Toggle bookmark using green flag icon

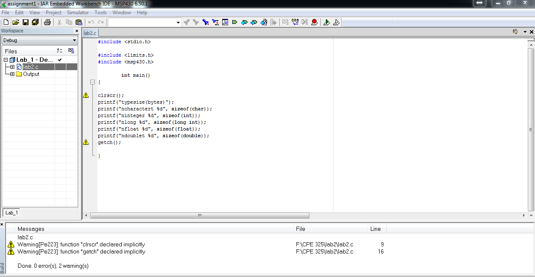coord(235,22)
